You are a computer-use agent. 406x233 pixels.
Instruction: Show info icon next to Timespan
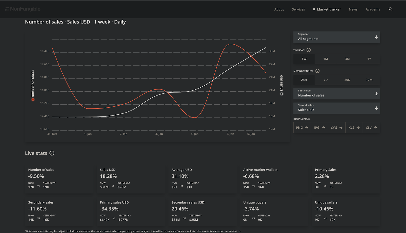point(309,50)
